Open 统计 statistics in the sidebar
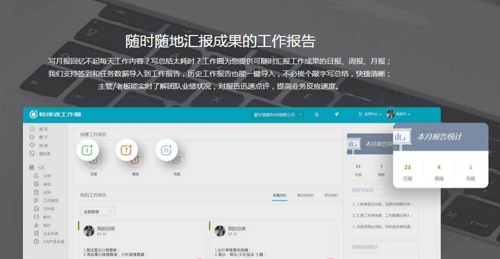 [46, 225]
